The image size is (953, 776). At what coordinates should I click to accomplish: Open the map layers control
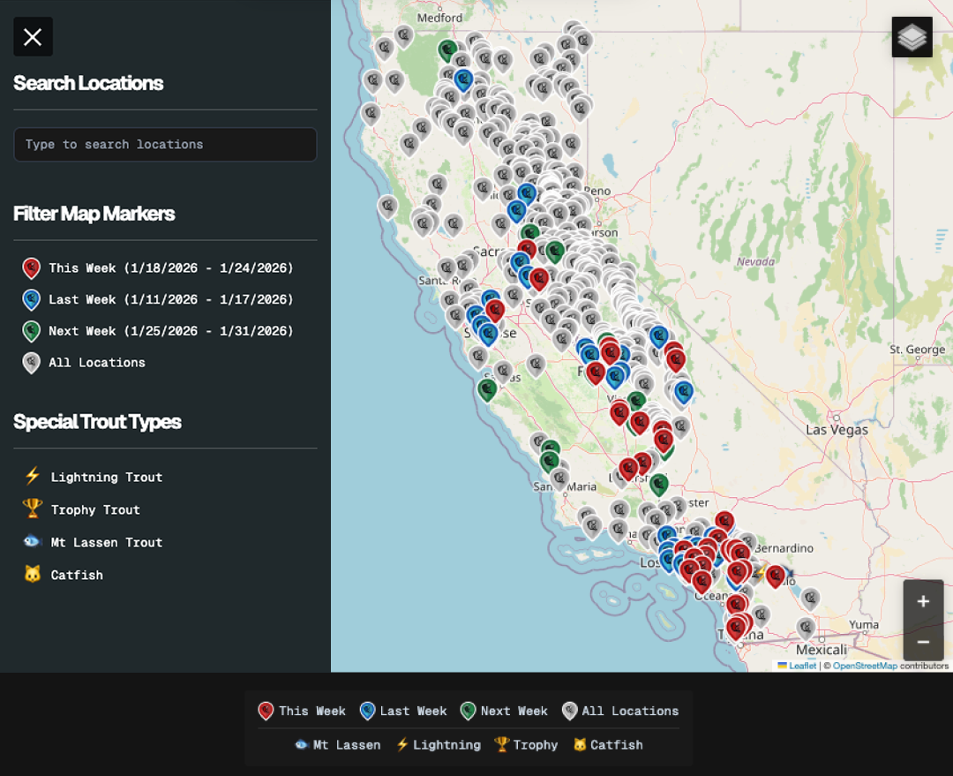click(912, 37)
